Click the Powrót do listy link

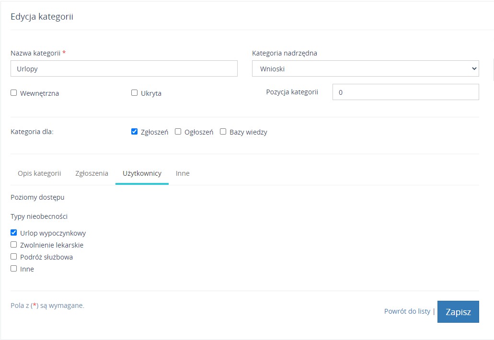coord(407,311)
